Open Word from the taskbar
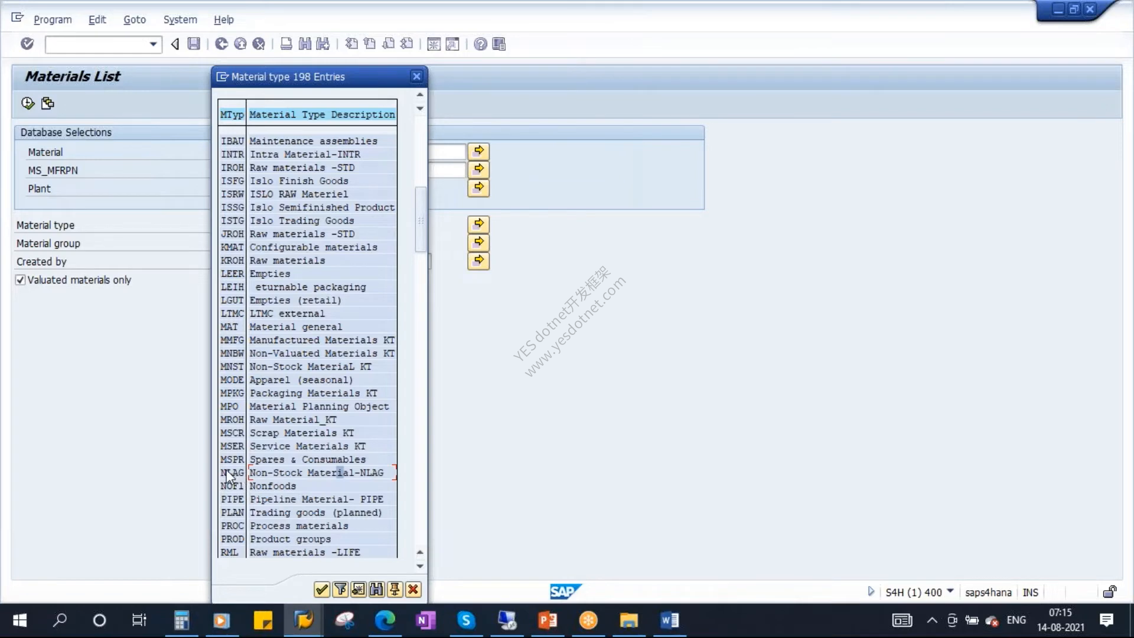The image size is (1134, 638). tap(669, 620)
